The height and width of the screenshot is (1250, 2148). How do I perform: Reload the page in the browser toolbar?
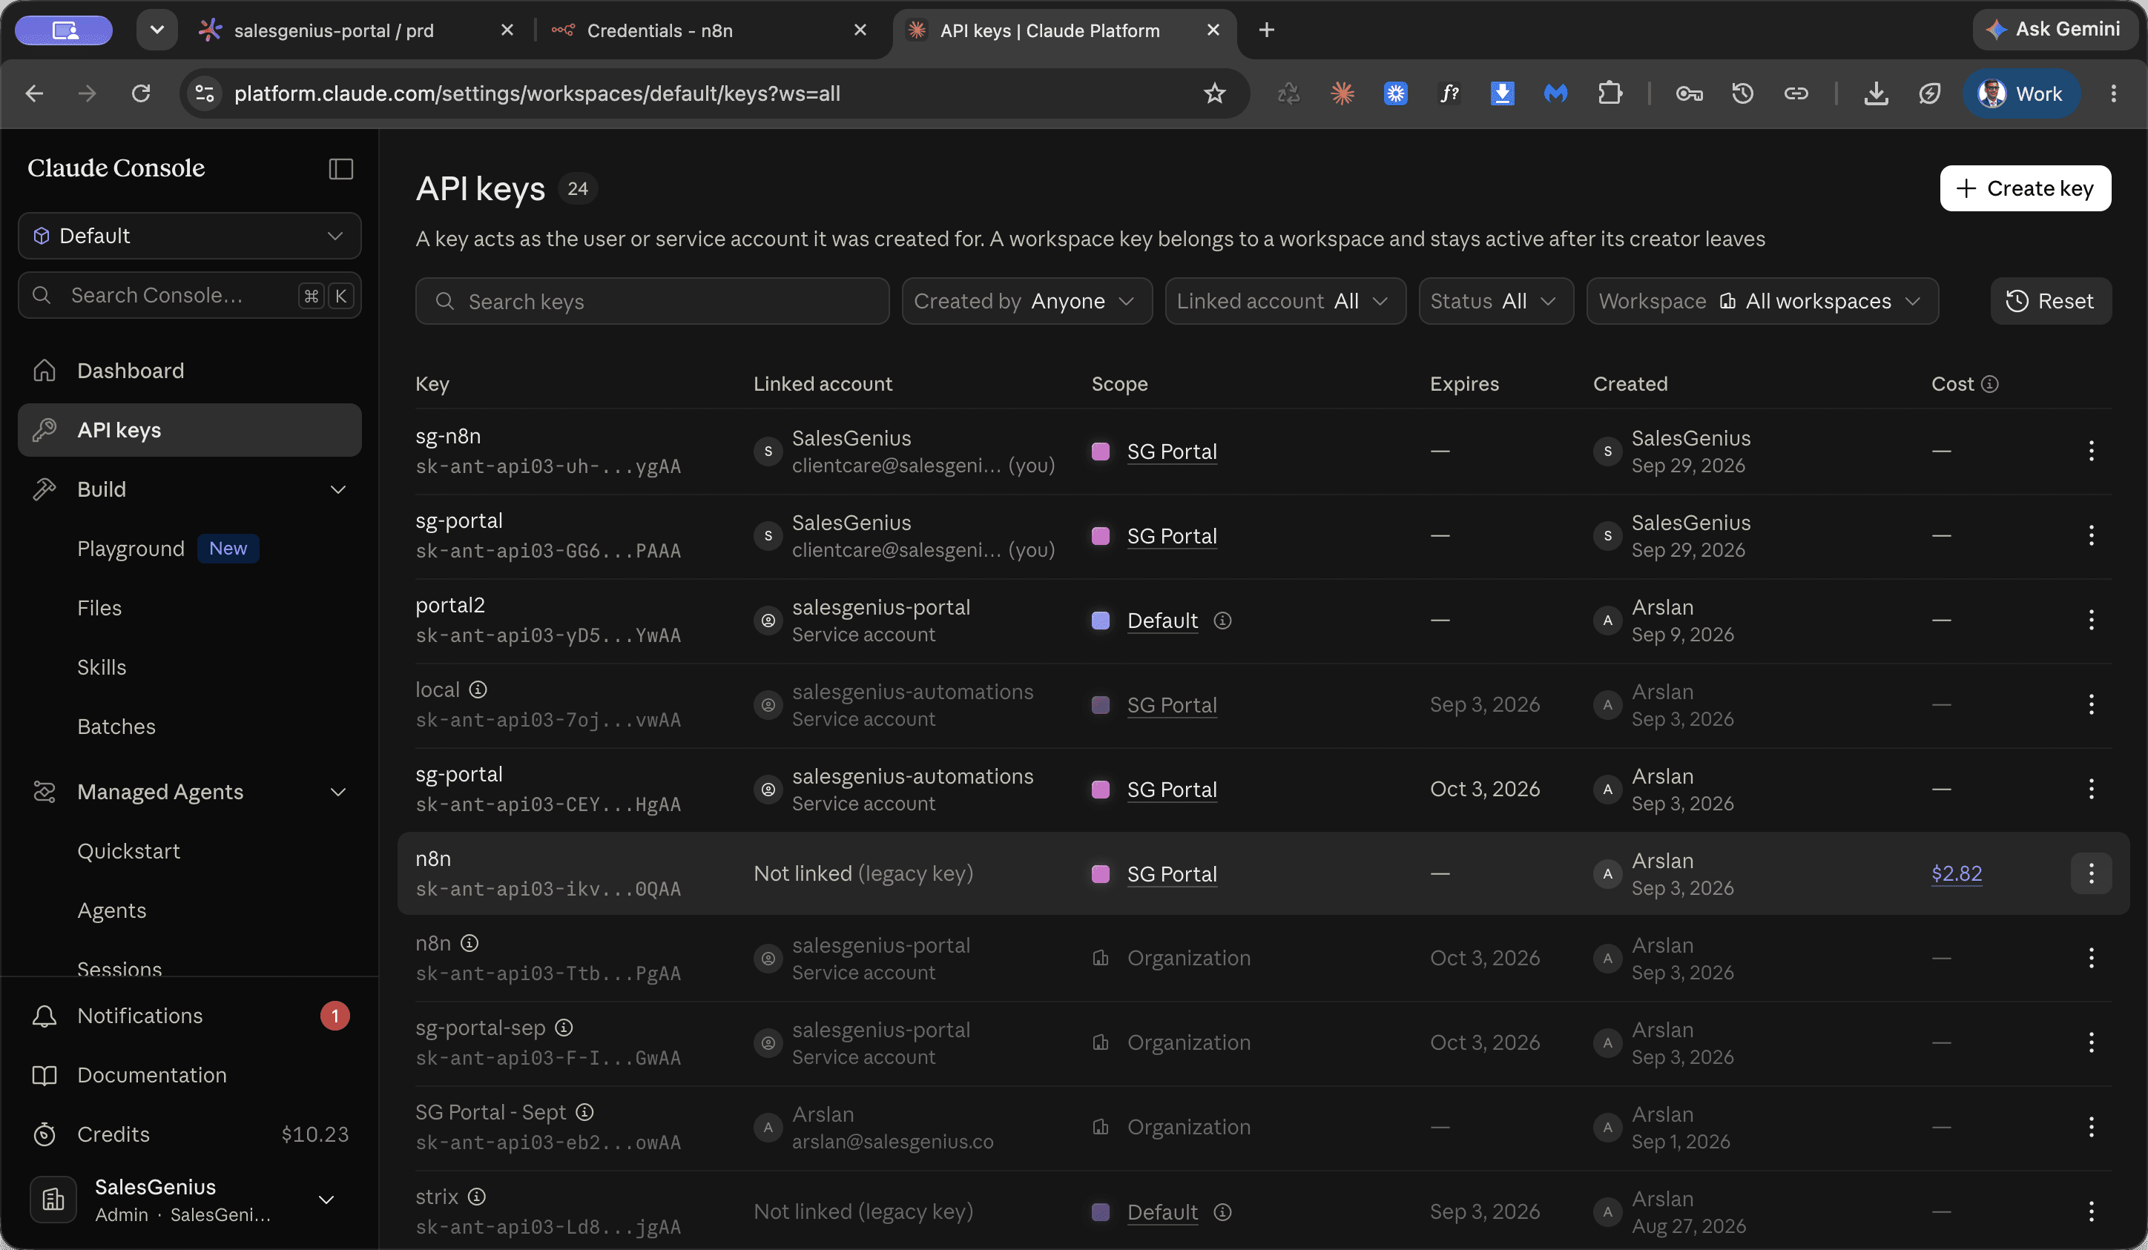[x=141, y=93]
